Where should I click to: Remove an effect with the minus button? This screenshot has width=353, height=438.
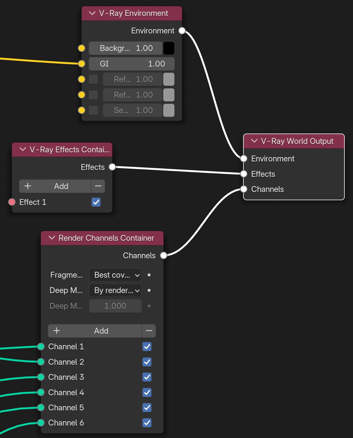[98, 186]
